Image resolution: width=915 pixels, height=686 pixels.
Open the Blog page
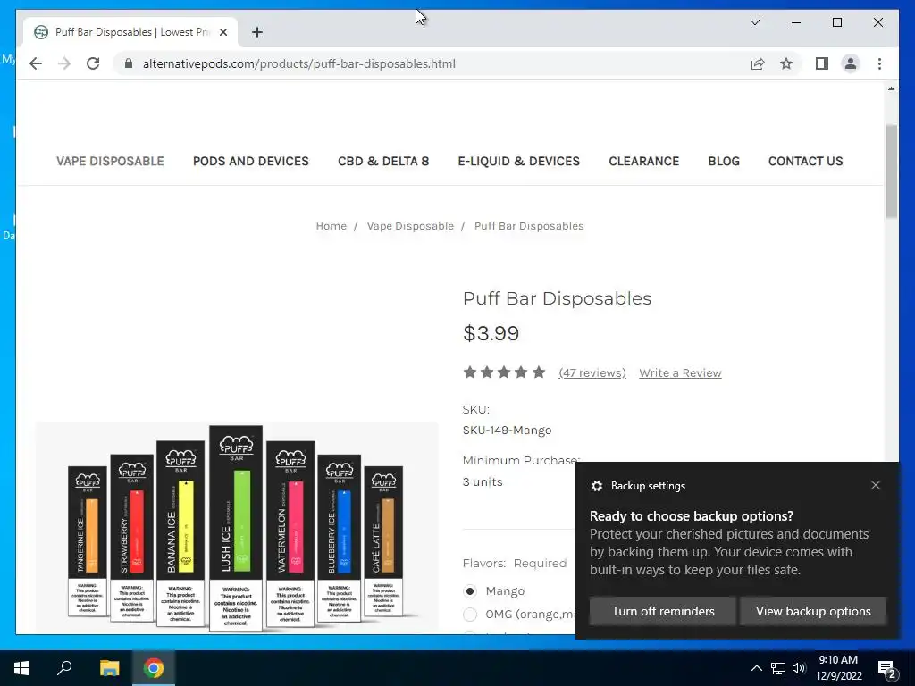[724, 161]
